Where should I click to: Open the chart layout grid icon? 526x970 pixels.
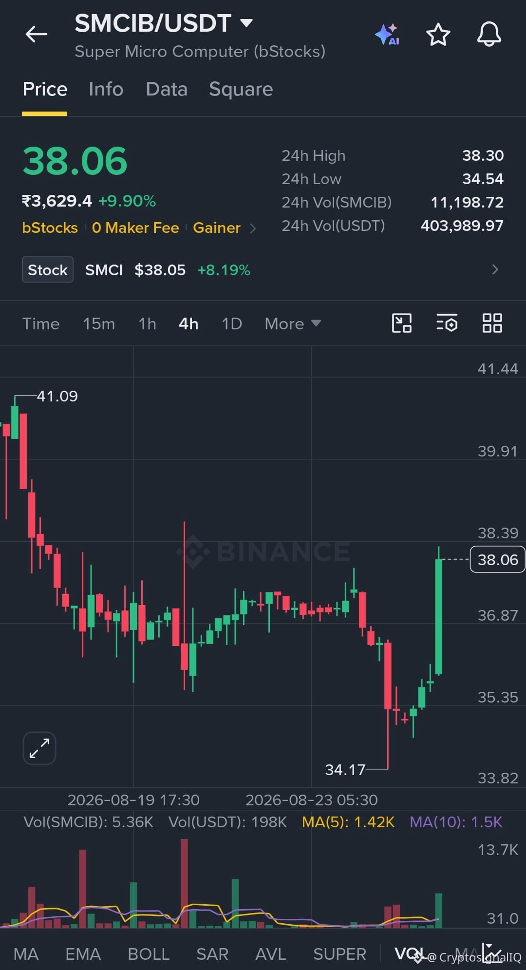pos(492,323)
